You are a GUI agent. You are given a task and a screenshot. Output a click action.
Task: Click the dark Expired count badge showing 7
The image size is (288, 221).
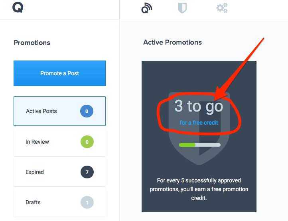click(x=87, y=172)
